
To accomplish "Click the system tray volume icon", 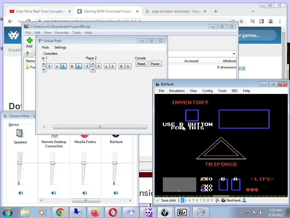I will coord(261,213).
